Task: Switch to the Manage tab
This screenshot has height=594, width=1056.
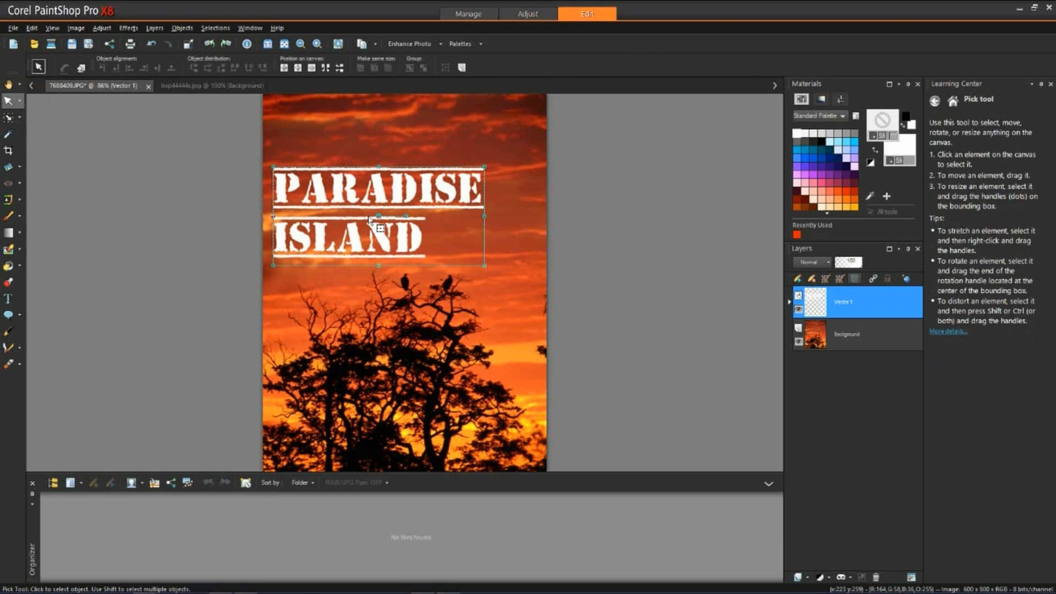Action: point(468,13)
